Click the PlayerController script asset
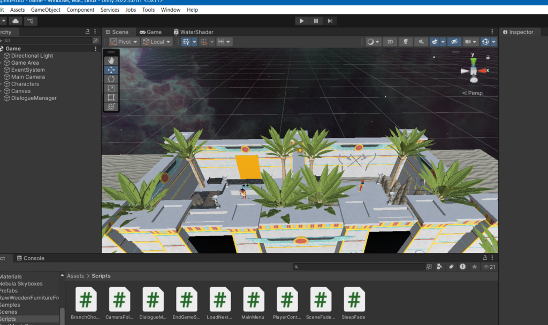Screen dimensions: 548x325 287,303
